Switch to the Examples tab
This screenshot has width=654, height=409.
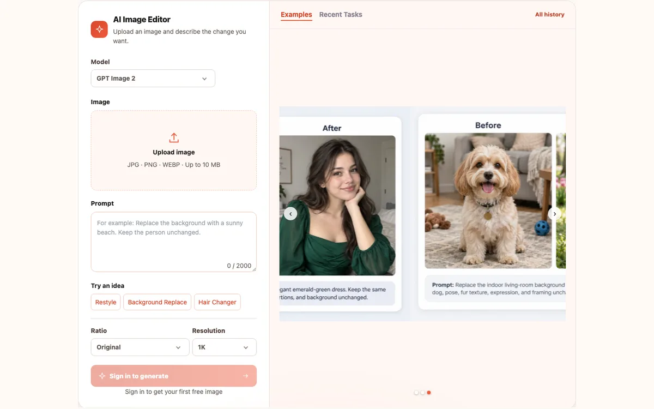[296, 15]
